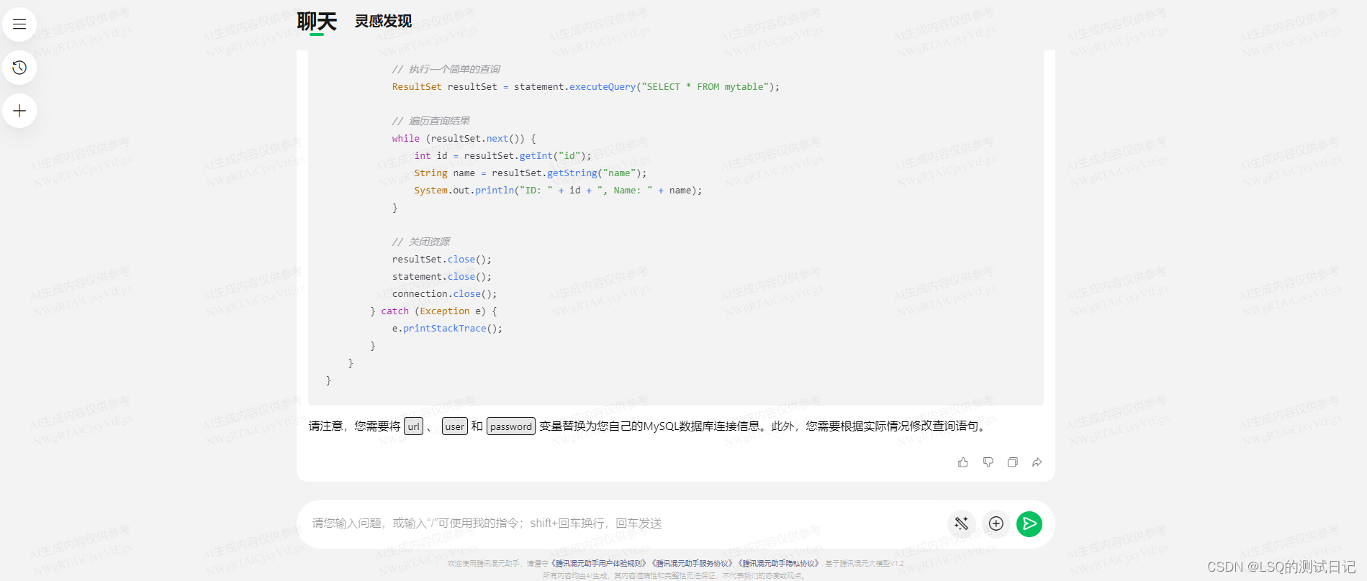Send the message with green button
Screen dimensions: 1367x581
[x=1029, y=523]
